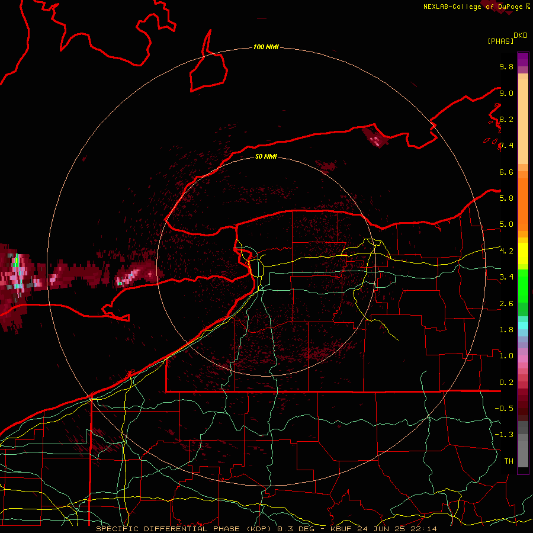
Task: Select the 5.8 scale value
Action: (506, 198)
